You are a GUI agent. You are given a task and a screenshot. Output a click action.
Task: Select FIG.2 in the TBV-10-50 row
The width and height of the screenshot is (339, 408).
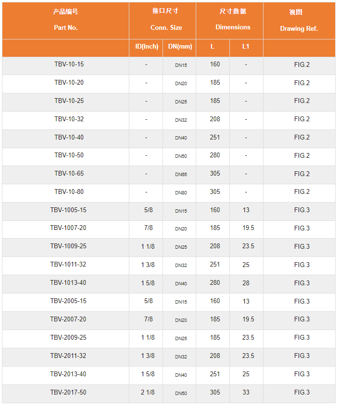coord(302,155)
